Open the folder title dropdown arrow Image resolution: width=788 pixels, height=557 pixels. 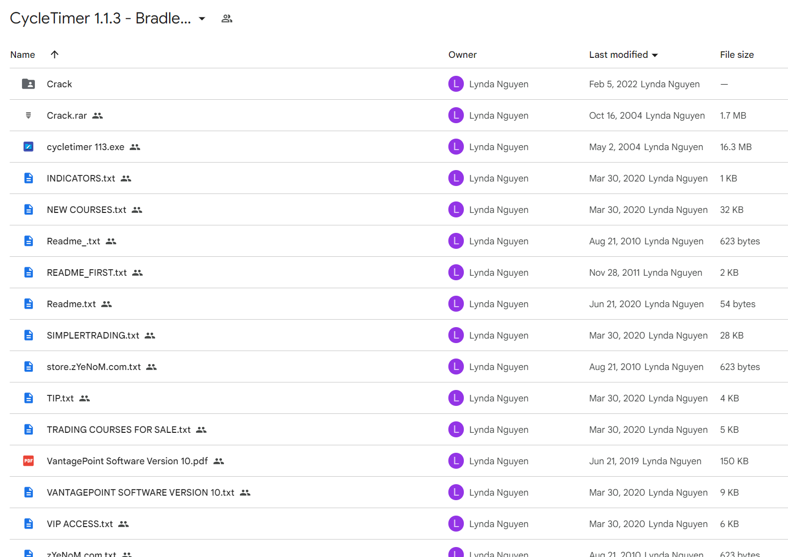pos(202,19)
